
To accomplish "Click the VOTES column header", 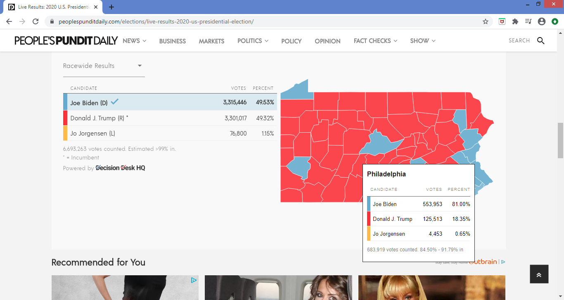I will click(x=239, y=88).
